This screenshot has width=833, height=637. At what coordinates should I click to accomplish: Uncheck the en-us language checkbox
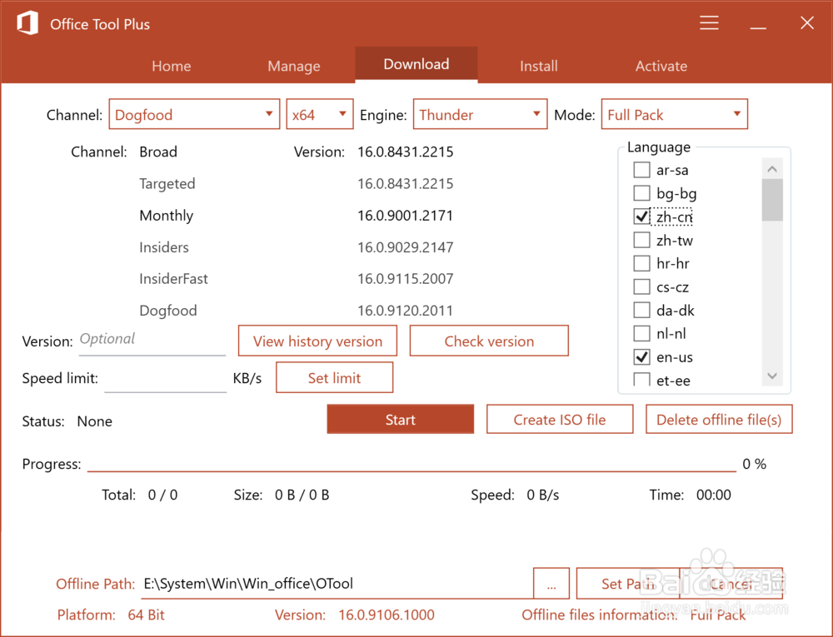click(x=641, y=357)
